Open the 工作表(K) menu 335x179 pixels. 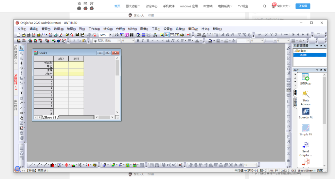(94, 29)
